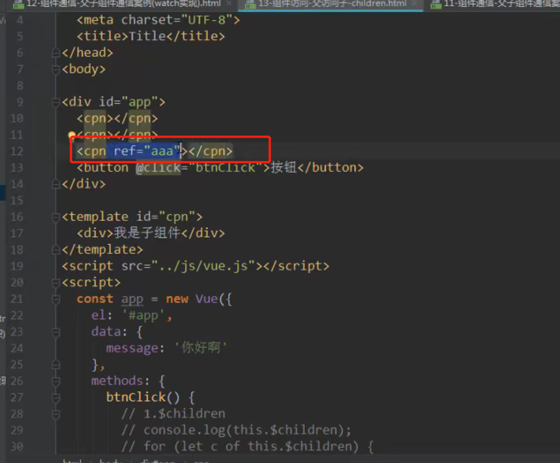The image size is (560, 463).
Task: Click the <title>Title</title> text
Action: point(151,36)
